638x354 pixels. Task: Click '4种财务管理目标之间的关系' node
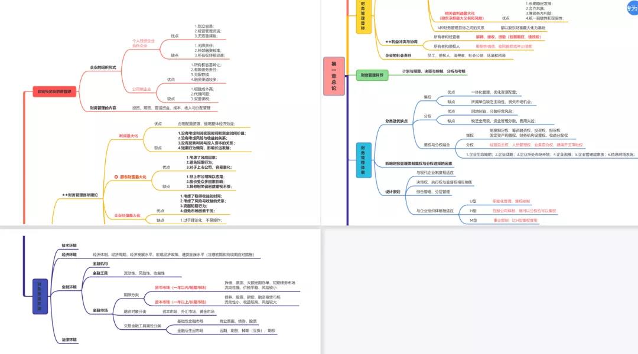(x=461, y=28)
